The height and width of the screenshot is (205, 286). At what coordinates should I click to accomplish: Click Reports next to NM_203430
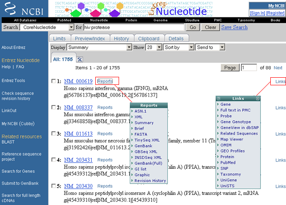[105, 186]
